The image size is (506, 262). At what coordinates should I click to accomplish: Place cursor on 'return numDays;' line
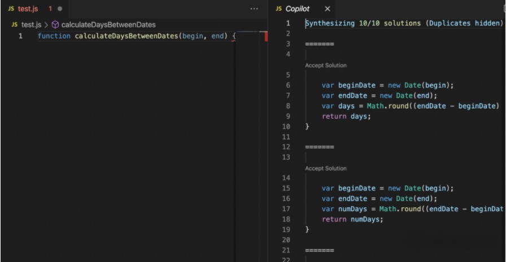point(352,219)
